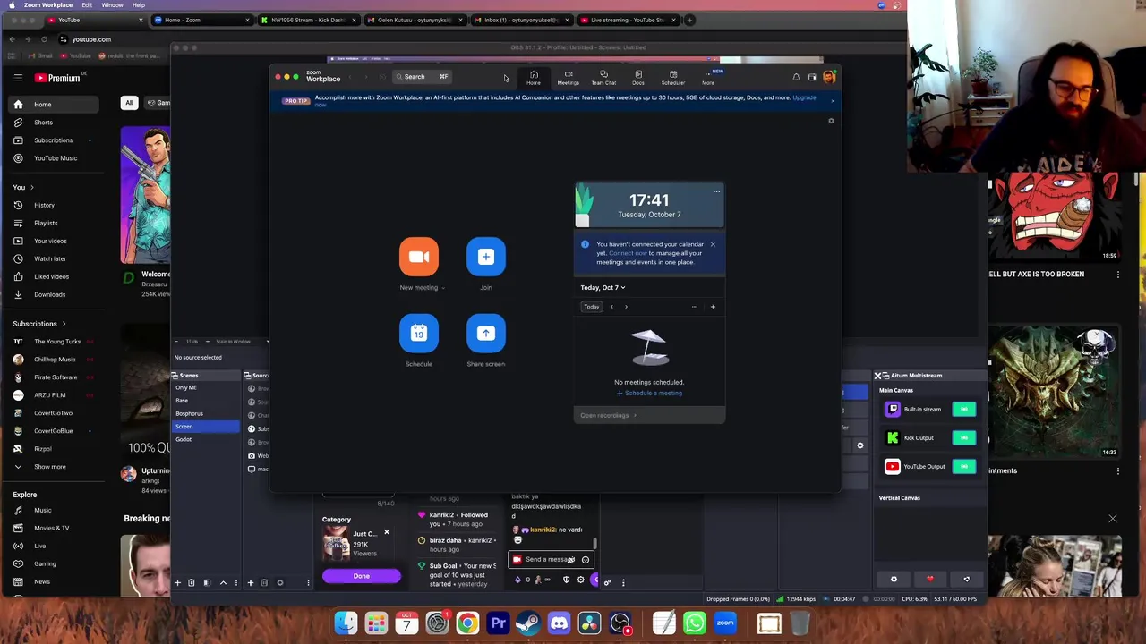The height and width of the screenshot is (644, 1146).
Task: Dismiss the Pro Tip banner
Action: click(832, 101)
